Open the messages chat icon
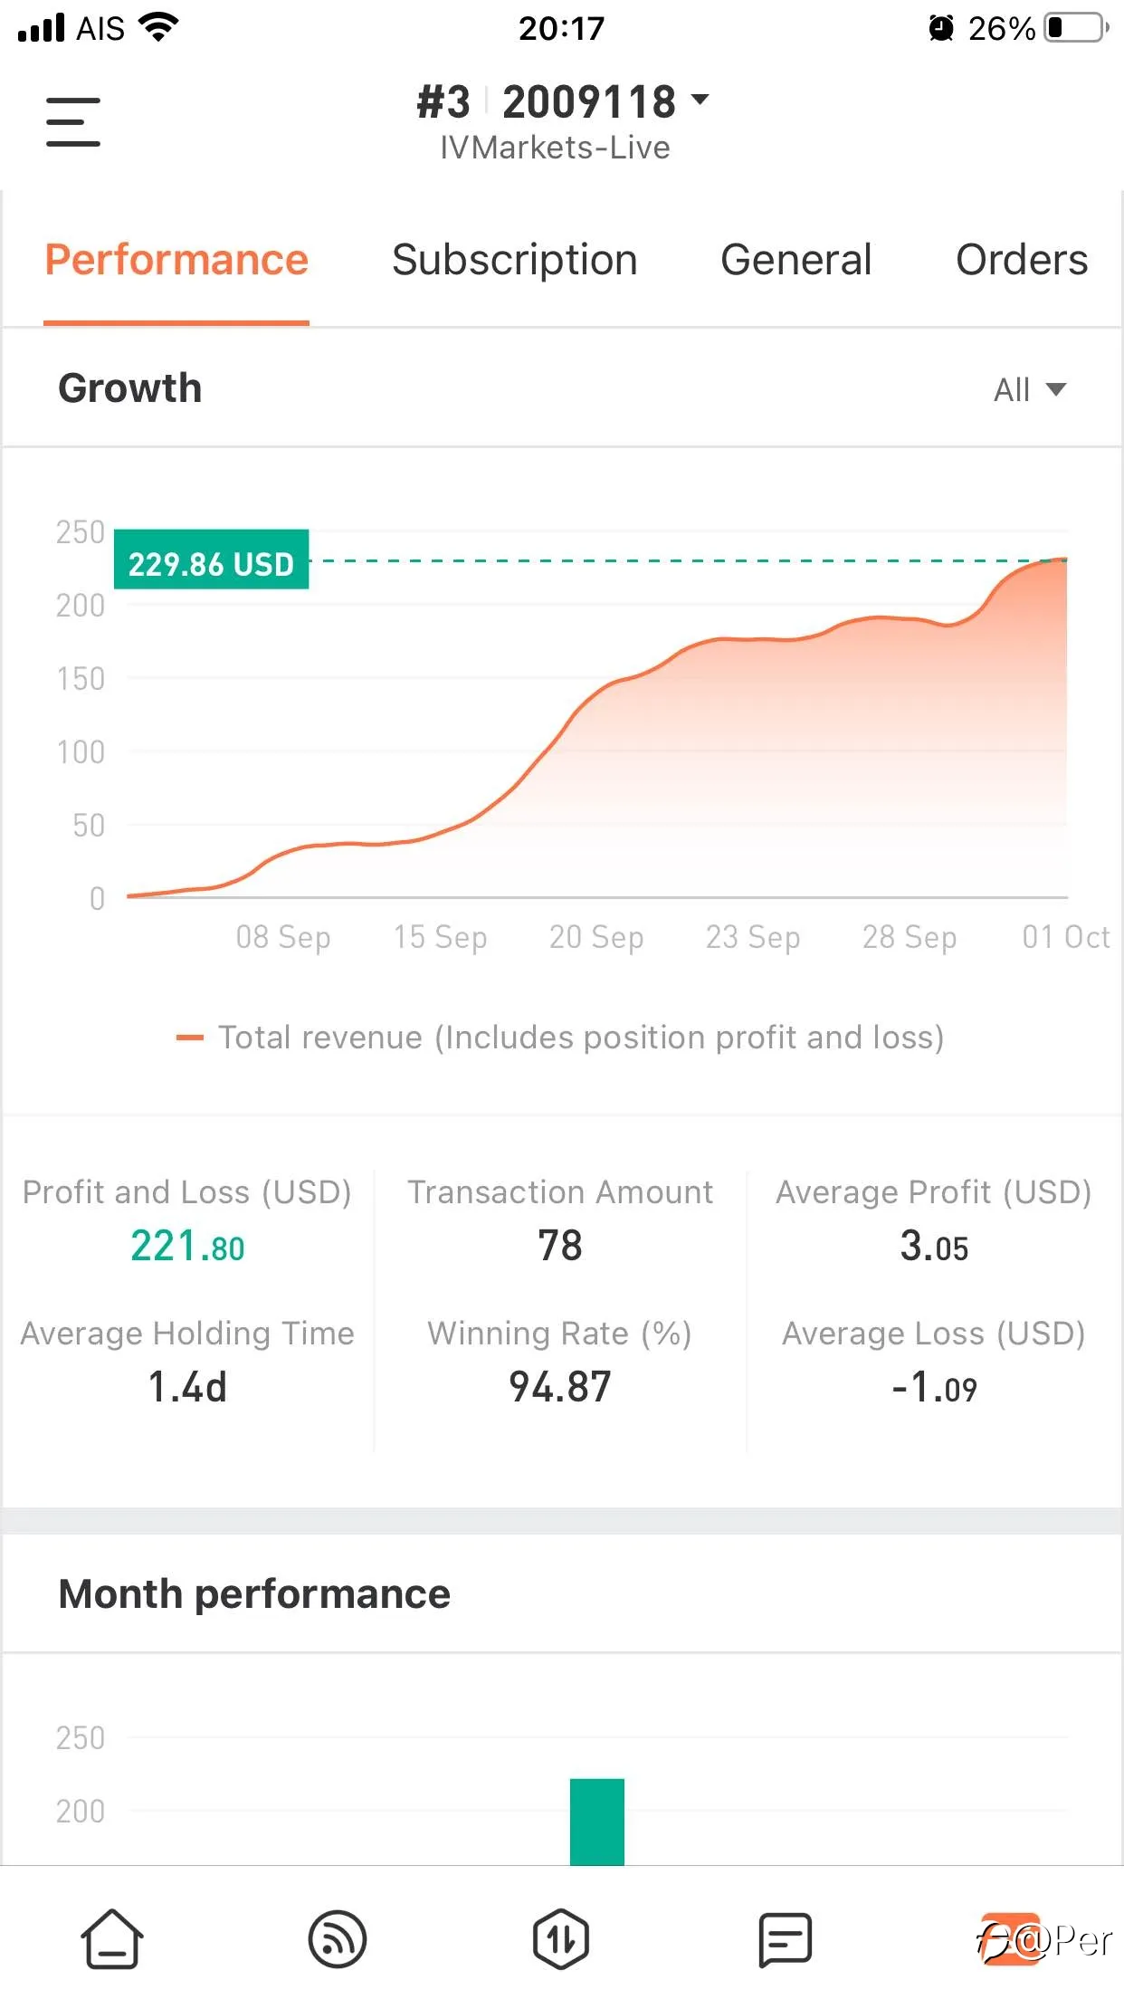 coord(785,1939)
